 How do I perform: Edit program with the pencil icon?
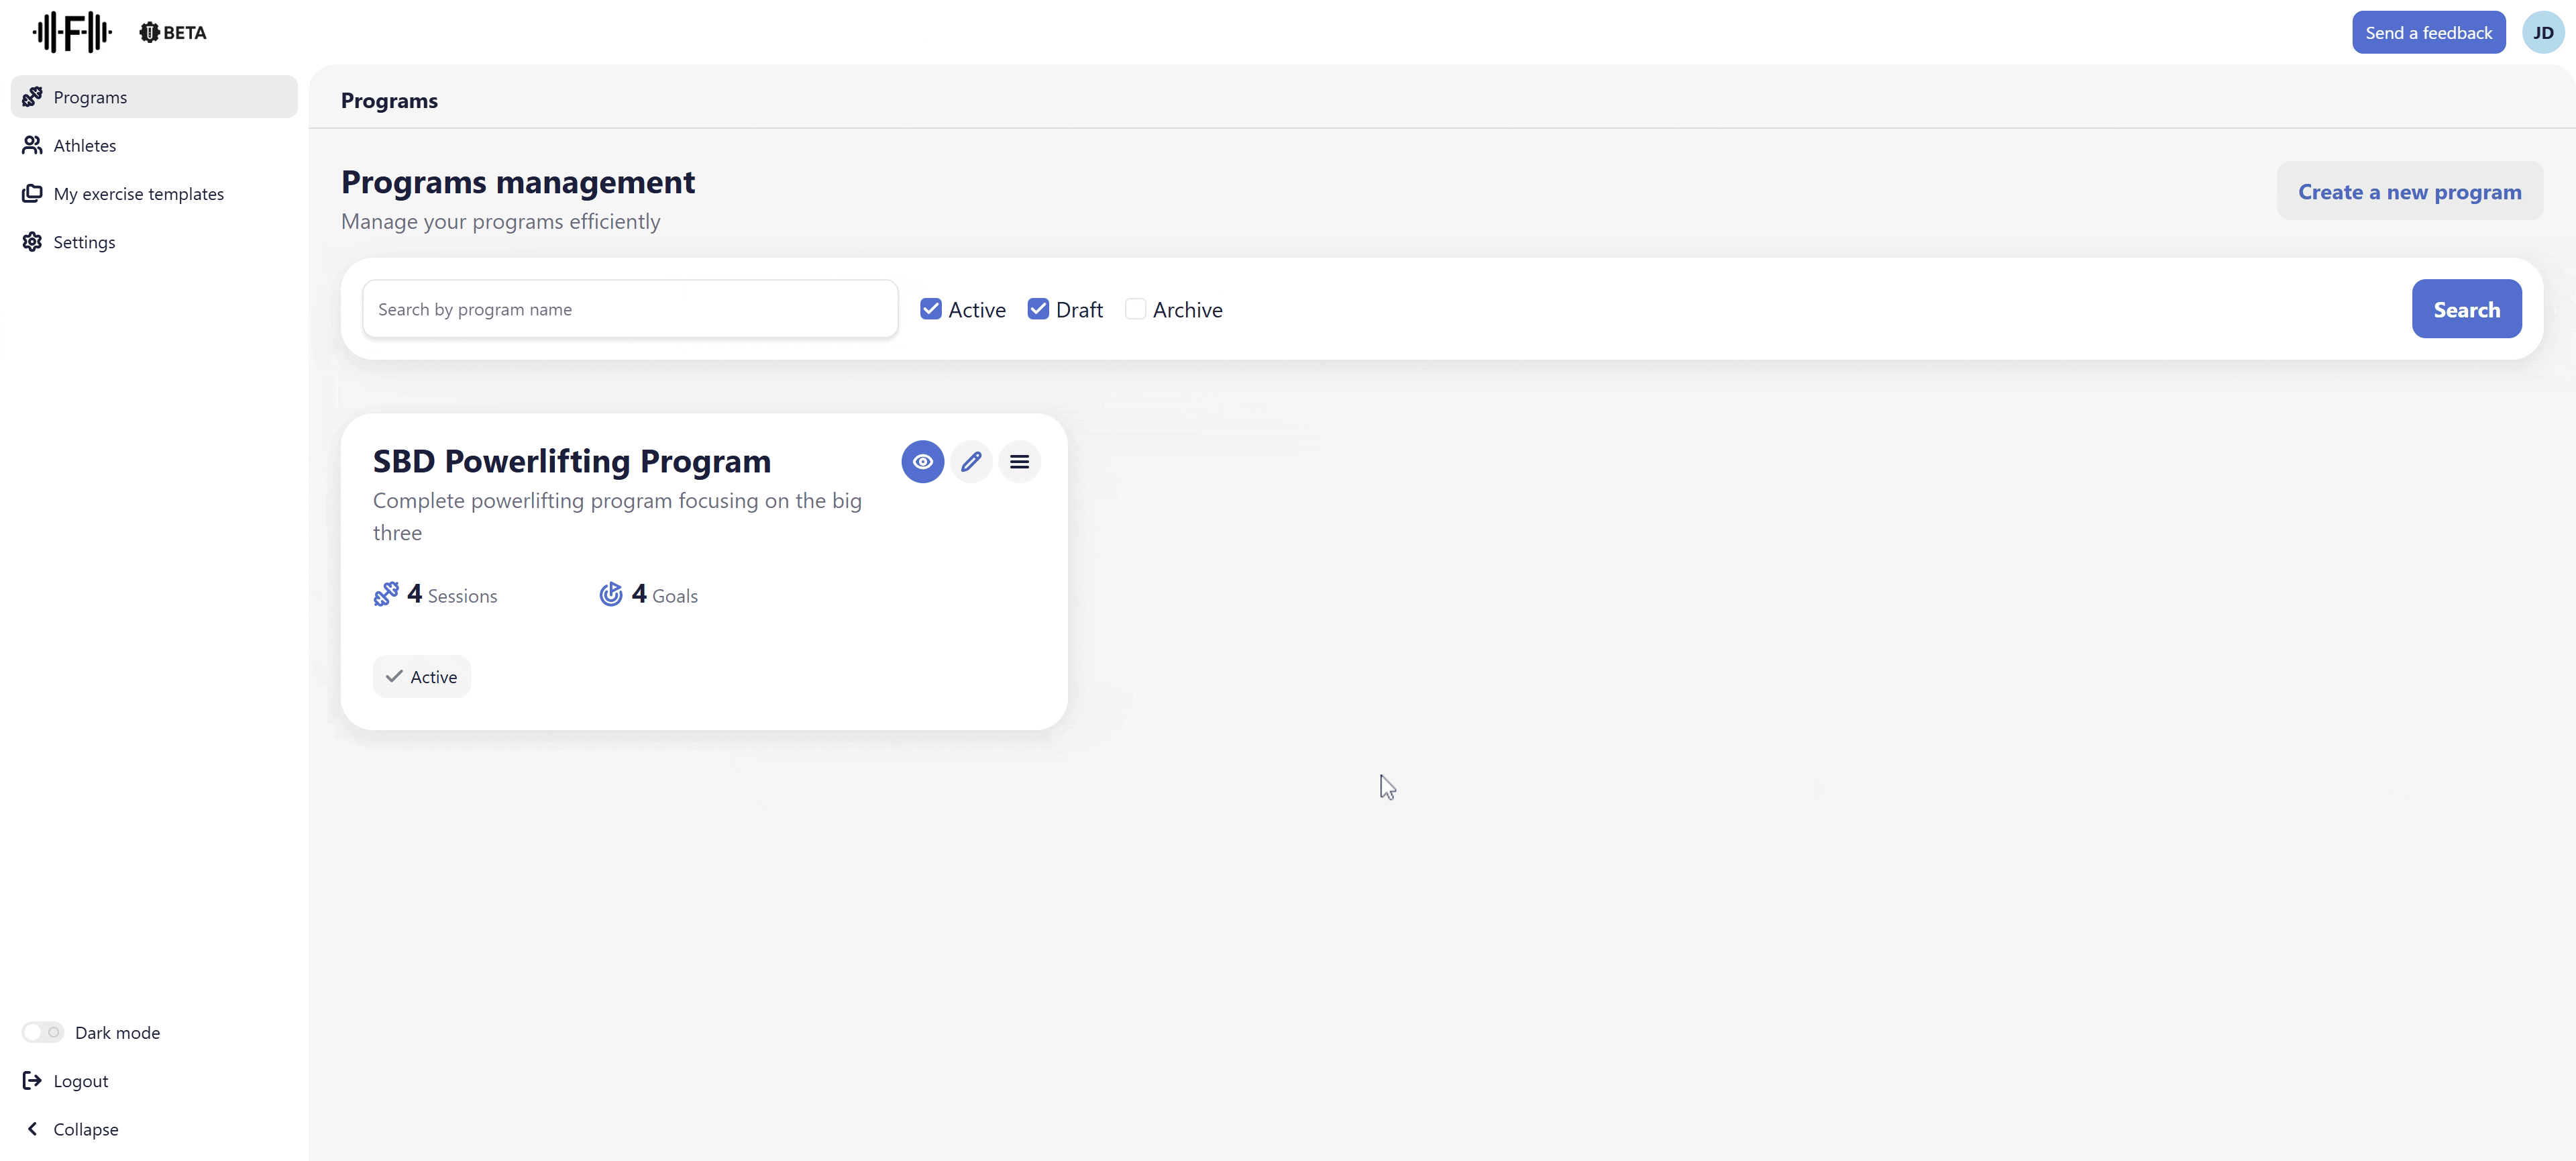[970, 462]
